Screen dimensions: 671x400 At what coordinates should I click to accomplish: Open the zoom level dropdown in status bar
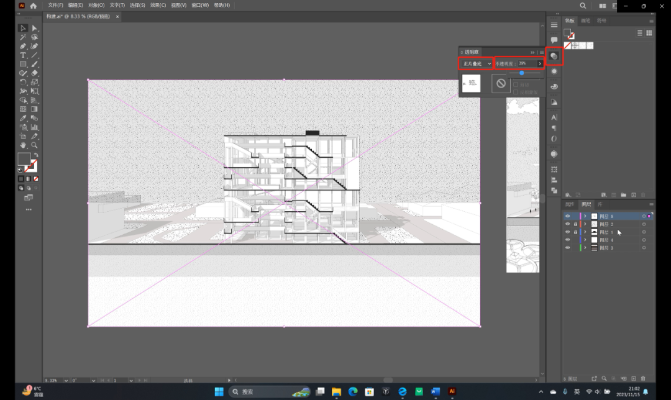[x=66, y=380]
